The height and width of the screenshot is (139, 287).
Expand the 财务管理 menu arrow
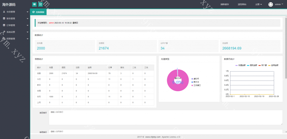(27, 19)
